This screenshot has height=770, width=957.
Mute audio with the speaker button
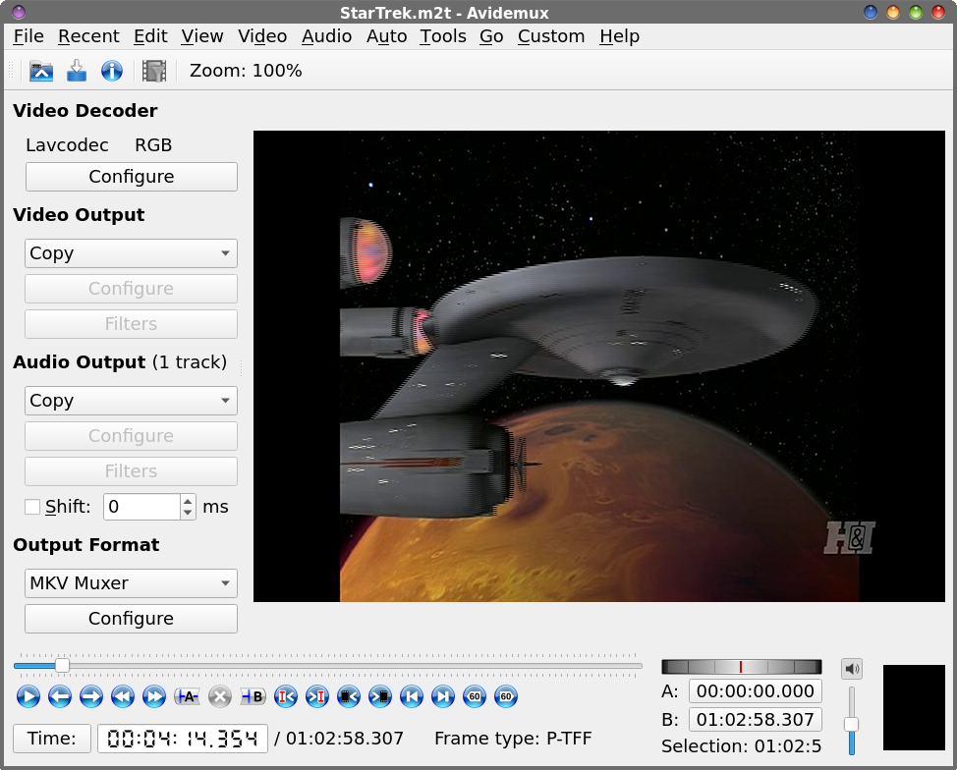click(x=852, y=669)
